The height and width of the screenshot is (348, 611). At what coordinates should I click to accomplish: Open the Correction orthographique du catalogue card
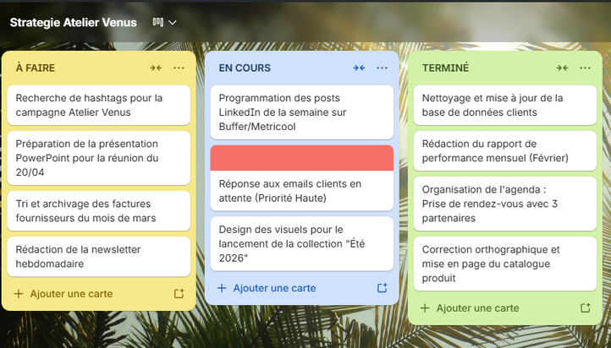(504, 264)
